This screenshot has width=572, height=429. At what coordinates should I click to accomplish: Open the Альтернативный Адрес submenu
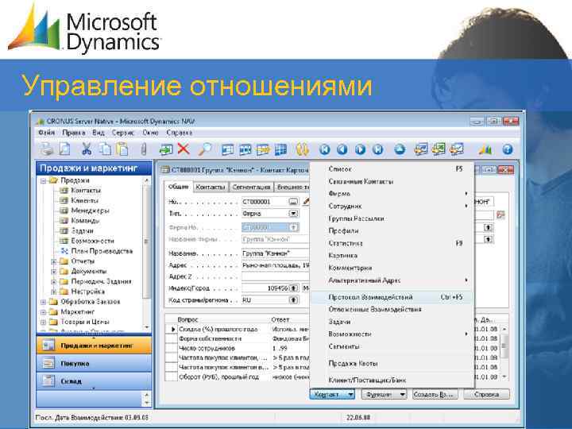pos(392,280)
